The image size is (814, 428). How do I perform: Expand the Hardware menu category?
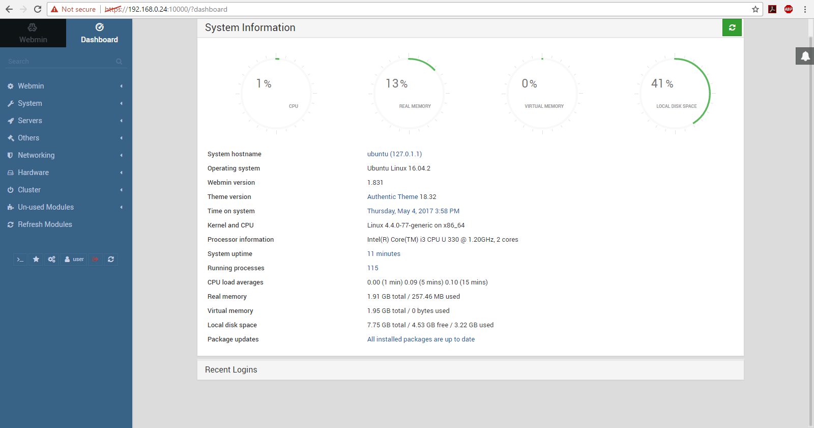(x=33, y=173)
